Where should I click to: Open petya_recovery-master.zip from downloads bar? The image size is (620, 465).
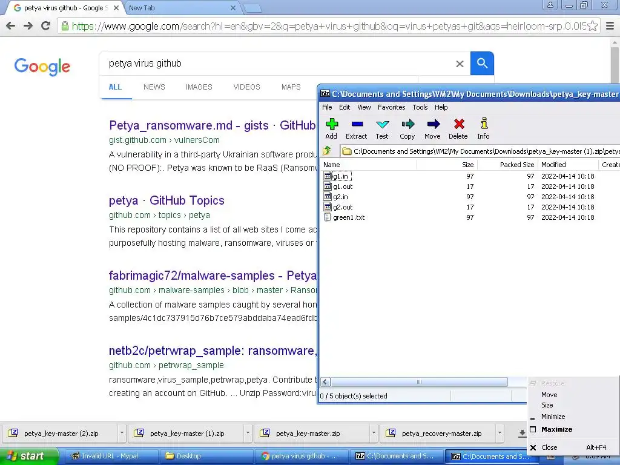click(438, 434)
